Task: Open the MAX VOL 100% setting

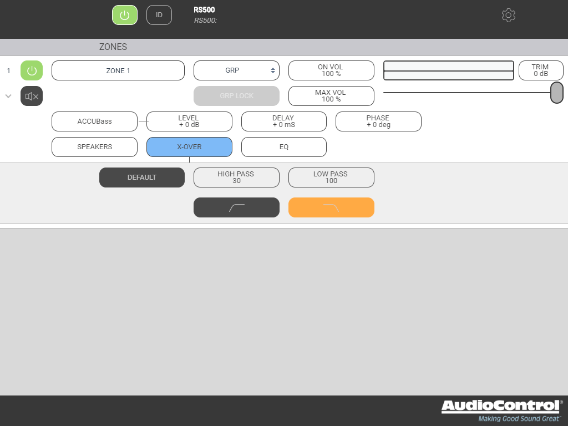Action: (331, 96)
